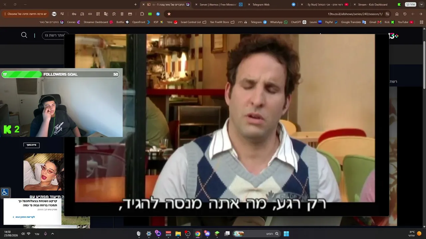This screenshot has height=239, width=426.
Task: Click the Windows taskbar search box
Action: [257, 234]
